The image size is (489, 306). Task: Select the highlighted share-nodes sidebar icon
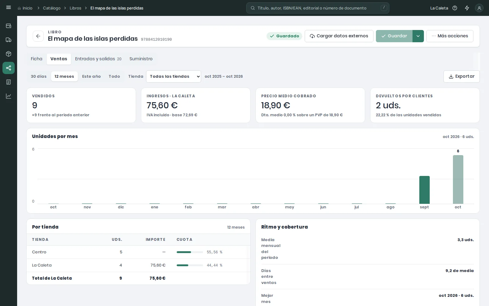(9, 68)
